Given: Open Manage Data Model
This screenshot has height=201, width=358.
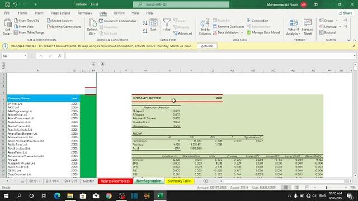Looking at the screenshot, I should (263, 32).
